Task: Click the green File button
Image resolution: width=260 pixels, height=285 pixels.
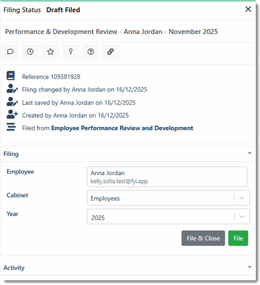Action: coord(238,238)
